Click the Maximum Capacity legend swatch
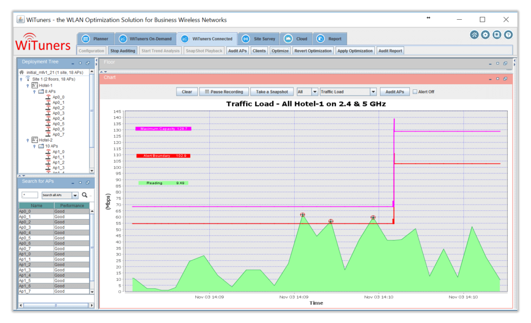 (163, 129)
